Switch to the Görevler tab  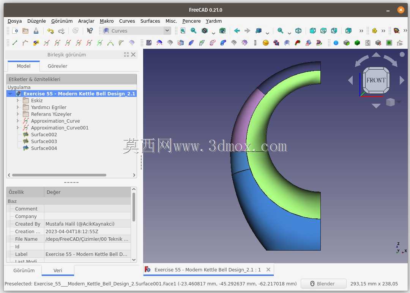tap(57, 66)
